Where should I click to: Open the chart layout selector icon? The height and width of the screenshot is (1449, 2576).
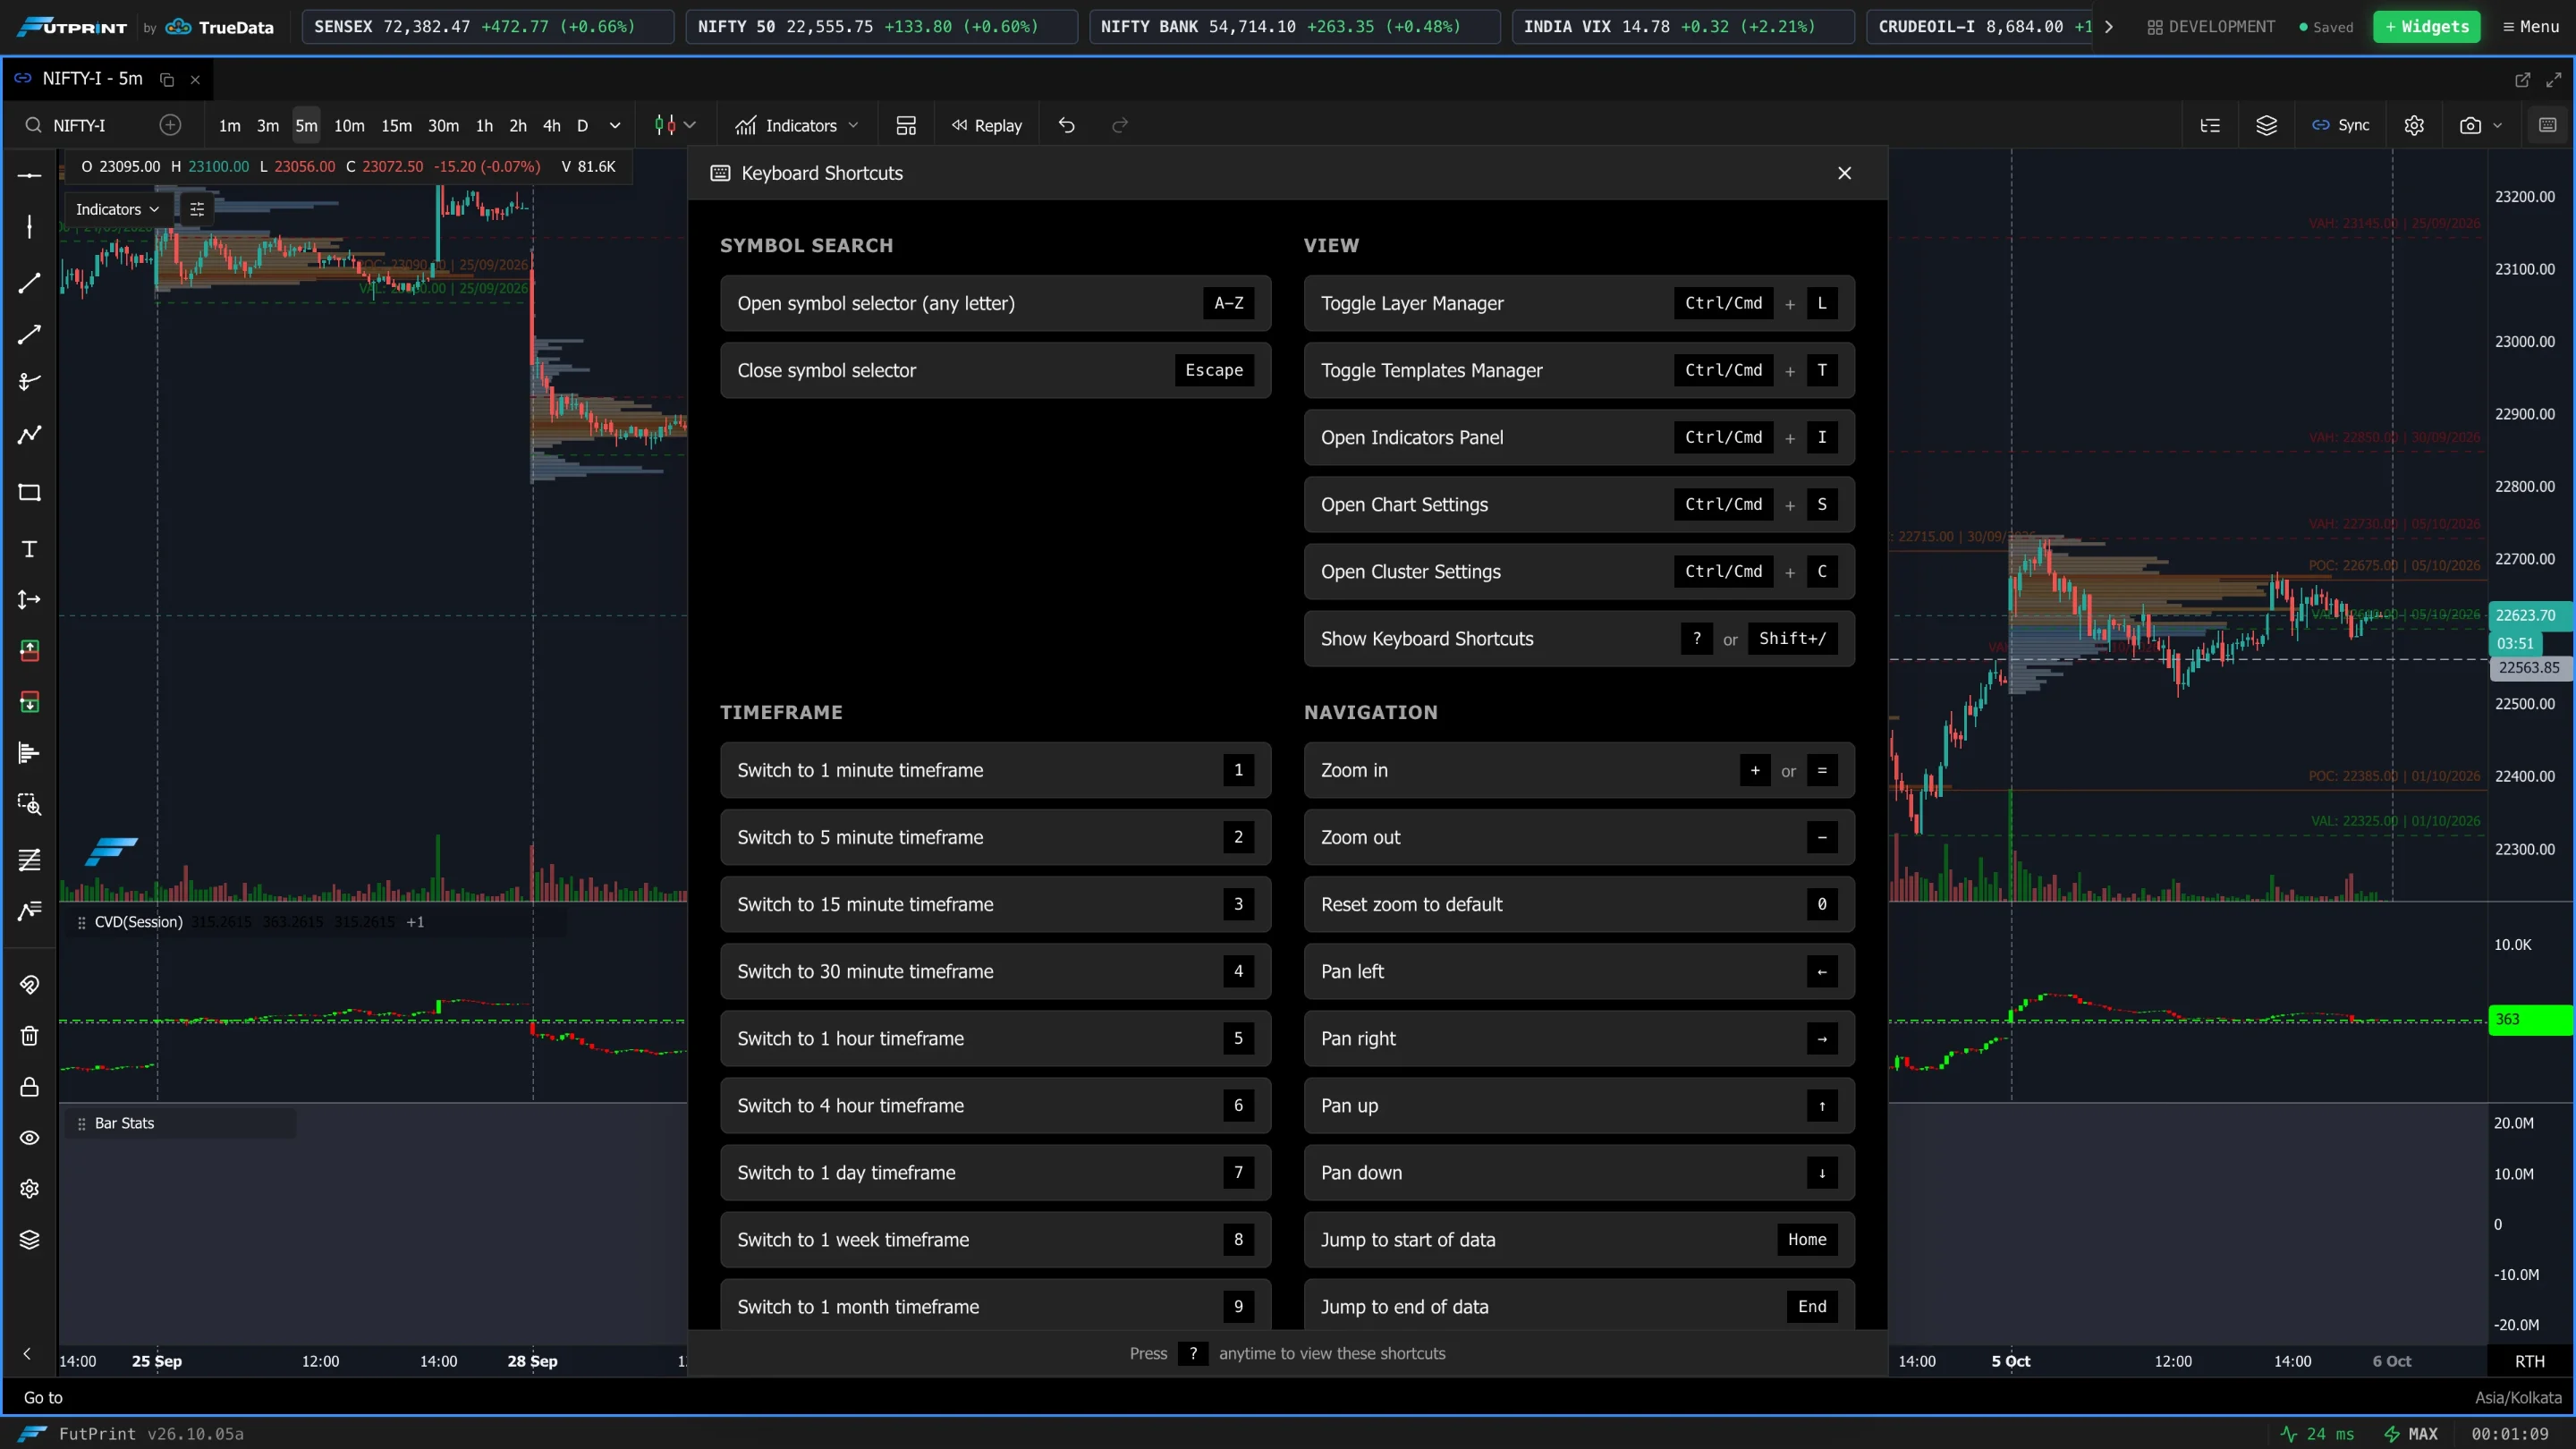coord(906,125)
